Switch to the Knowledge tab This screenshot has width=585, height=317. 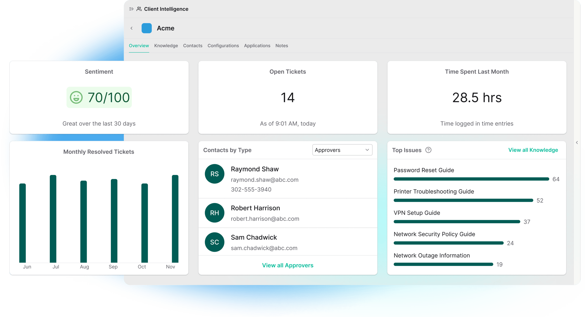[x=166, y=46]
